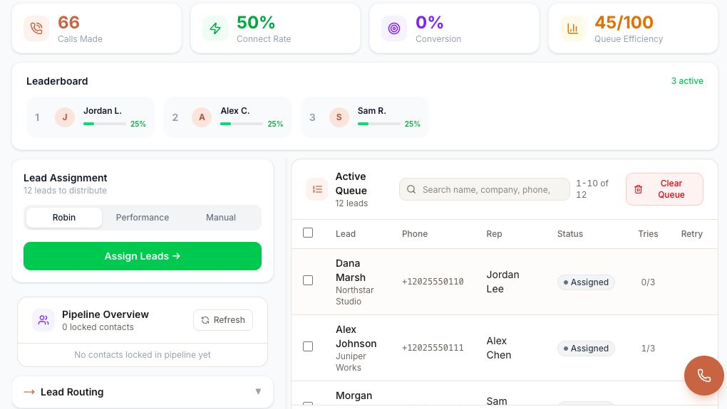
Task: Click the 50% Connect Rate value
Action: click(256, 22)
